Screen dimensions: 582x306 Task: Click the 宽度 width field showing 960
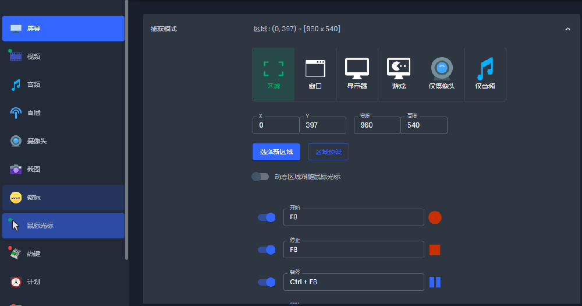pos(377,125)
